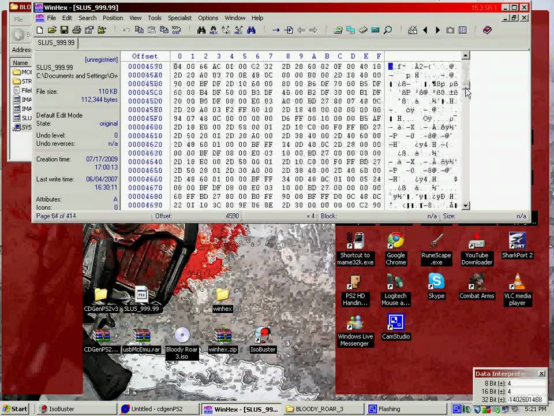554x416 pixels.
Task: Switch to BLOODY_ROAR_3 taskbar button
Action: tap(323, 409)
